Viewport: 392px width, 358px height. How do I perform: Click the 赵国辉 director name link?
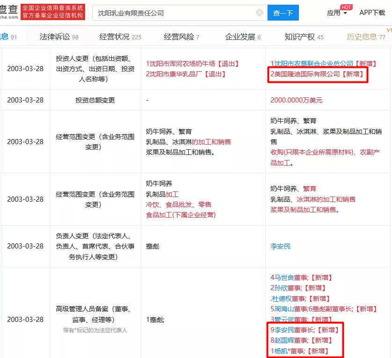coord(283,340)
